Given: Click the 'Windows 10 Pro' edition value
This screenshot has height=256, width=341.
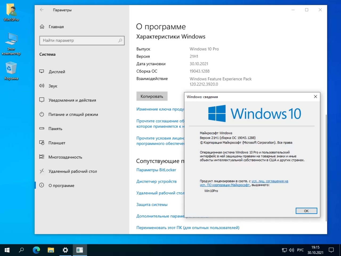Looking at the screenshot, I should click(x=204, y=49).
